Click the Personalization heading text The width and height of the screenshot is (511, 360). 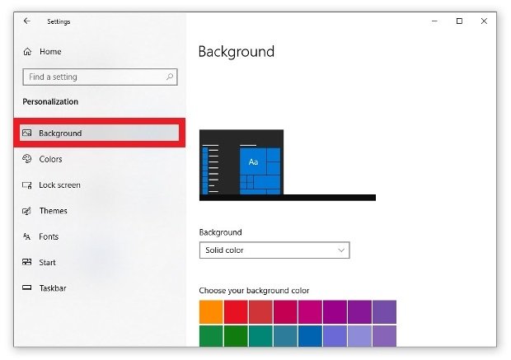coord(50,101)
